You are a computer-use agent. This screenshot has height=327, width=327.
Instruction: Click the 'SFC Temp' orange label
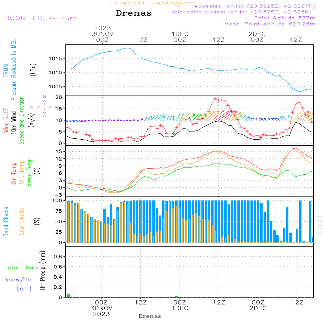point(22,172)
